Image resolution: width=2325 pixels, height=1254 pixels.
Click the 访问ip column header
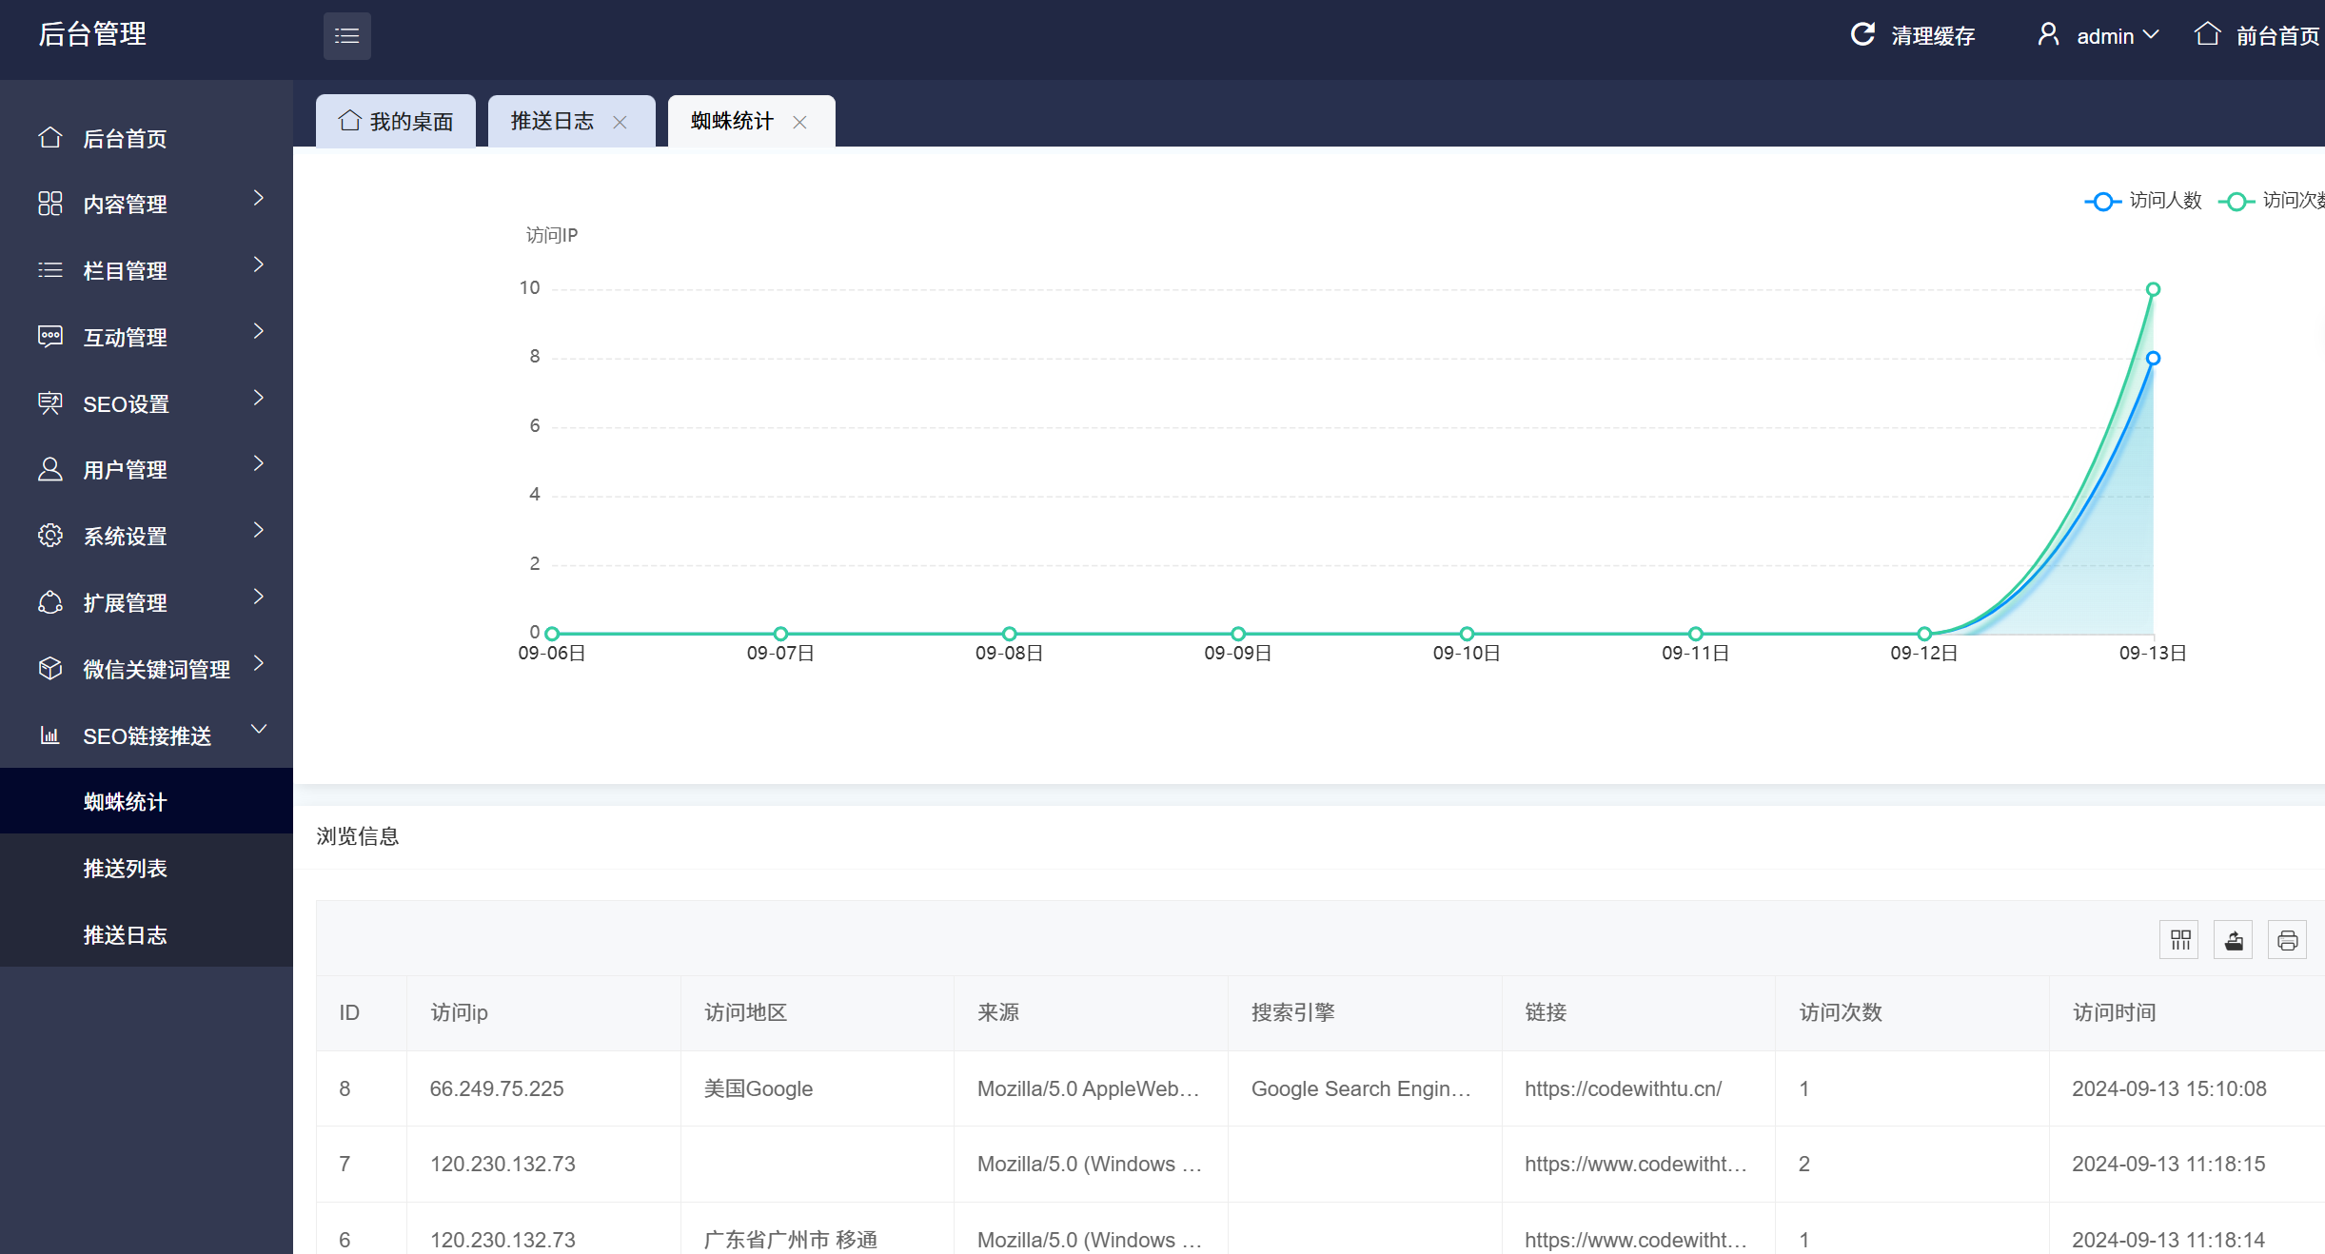tap(543, 1012)
